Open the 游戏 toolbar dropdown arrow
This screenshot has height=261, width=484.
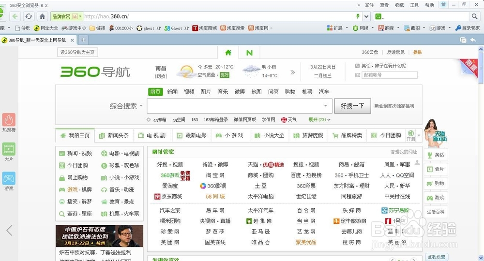click(449, 28)
